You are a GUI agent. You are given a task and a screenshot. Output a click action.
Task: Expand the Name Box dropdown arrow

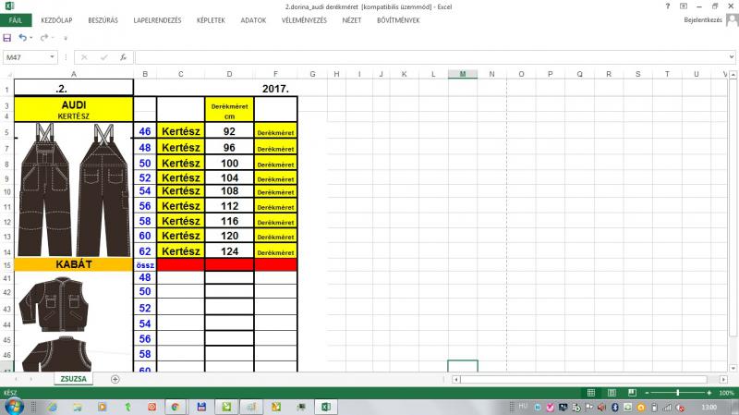tap(53, 57)
